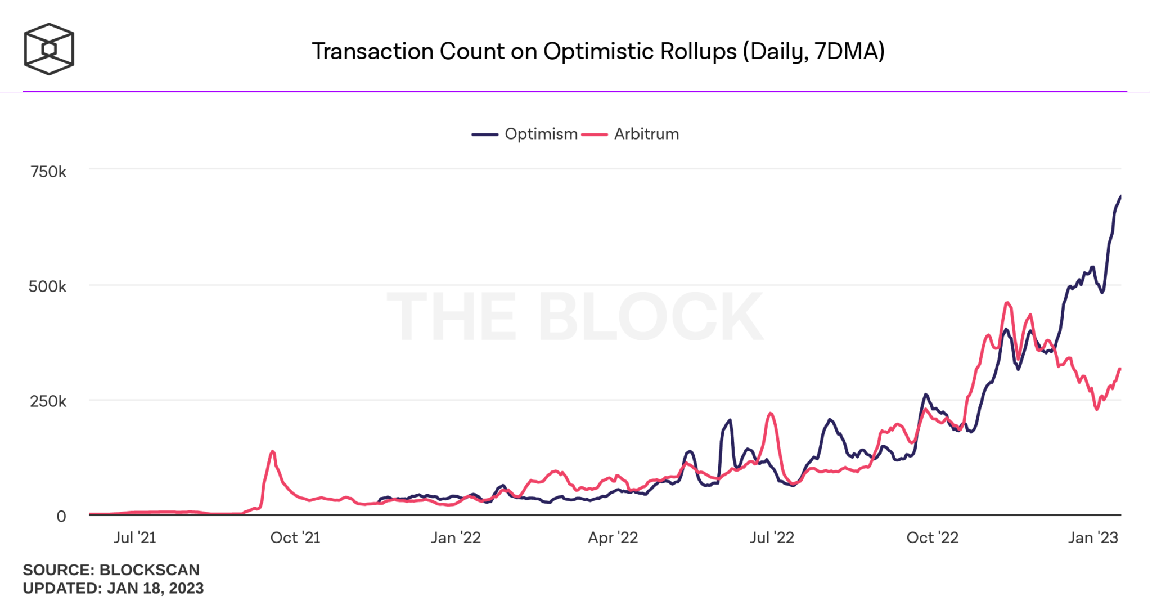
Task: Click the Oct '22 x-axis label
Action: pyautogui.click(x=932, y=537)
